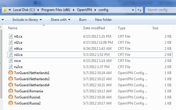The width and height of the screenshot is (176, 110).
Task: Click the Burn toolbar button
Action: tap(83, 20)
